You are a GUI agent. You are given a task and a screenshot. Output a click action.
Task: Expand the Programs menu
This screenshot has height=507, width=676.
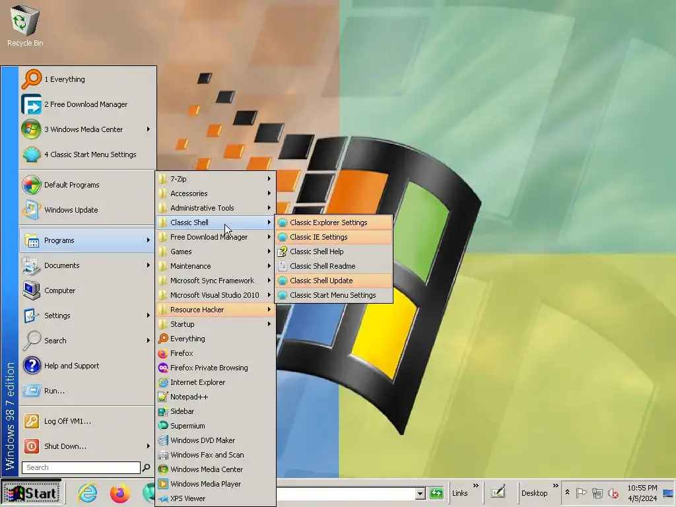(88, 240)
